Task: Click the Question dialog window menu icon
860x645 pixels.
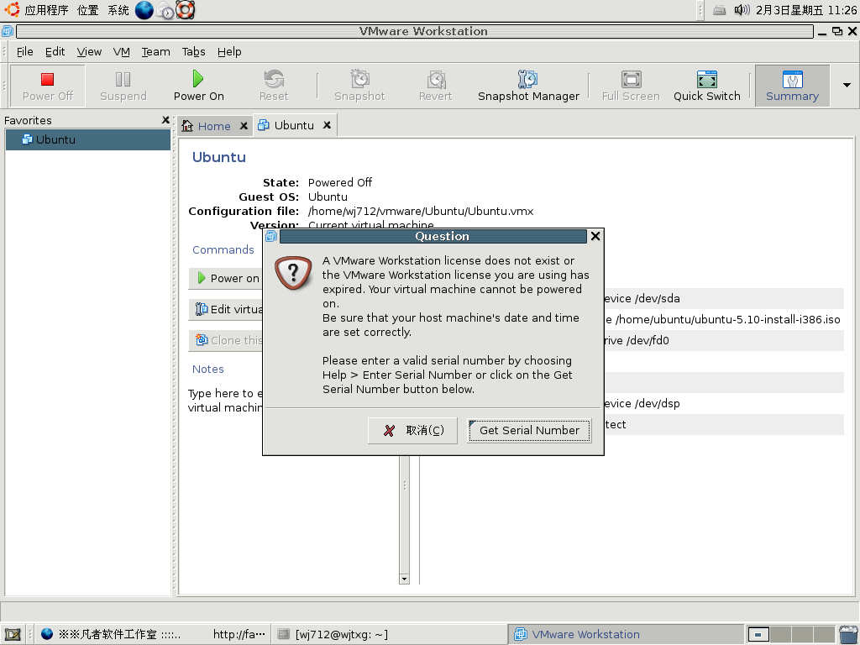Action: (x=271, y=236)
